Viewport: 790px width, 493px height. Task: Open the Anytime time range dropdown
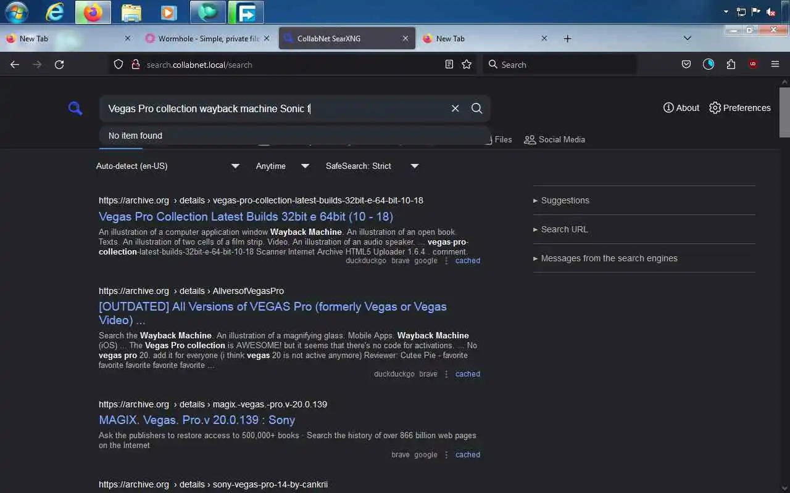pyautogui.click(x=283, y=166)
